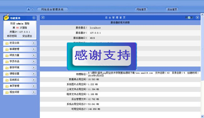Expand the 新闻管理 chevron
Image resolution: width=204 pixels, height=118 pixels.
click(34, 49)
